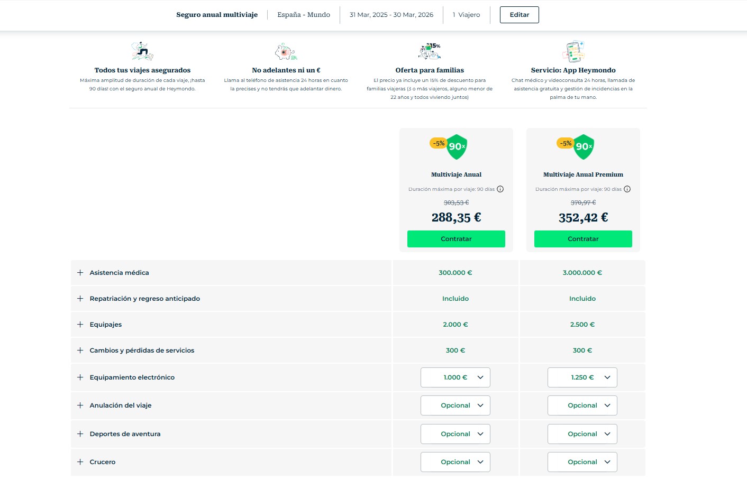Click the 90x green shield on Premium plan

(584, 146)
